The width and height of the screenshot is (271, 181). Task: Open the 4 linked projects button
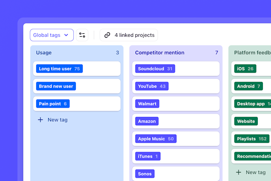pos(129,35)
